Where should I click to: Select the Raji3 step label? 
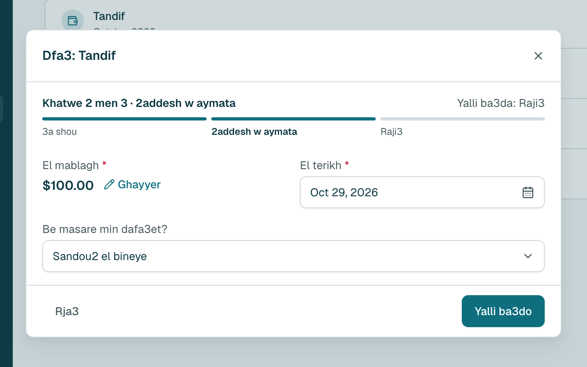point(392,132)
